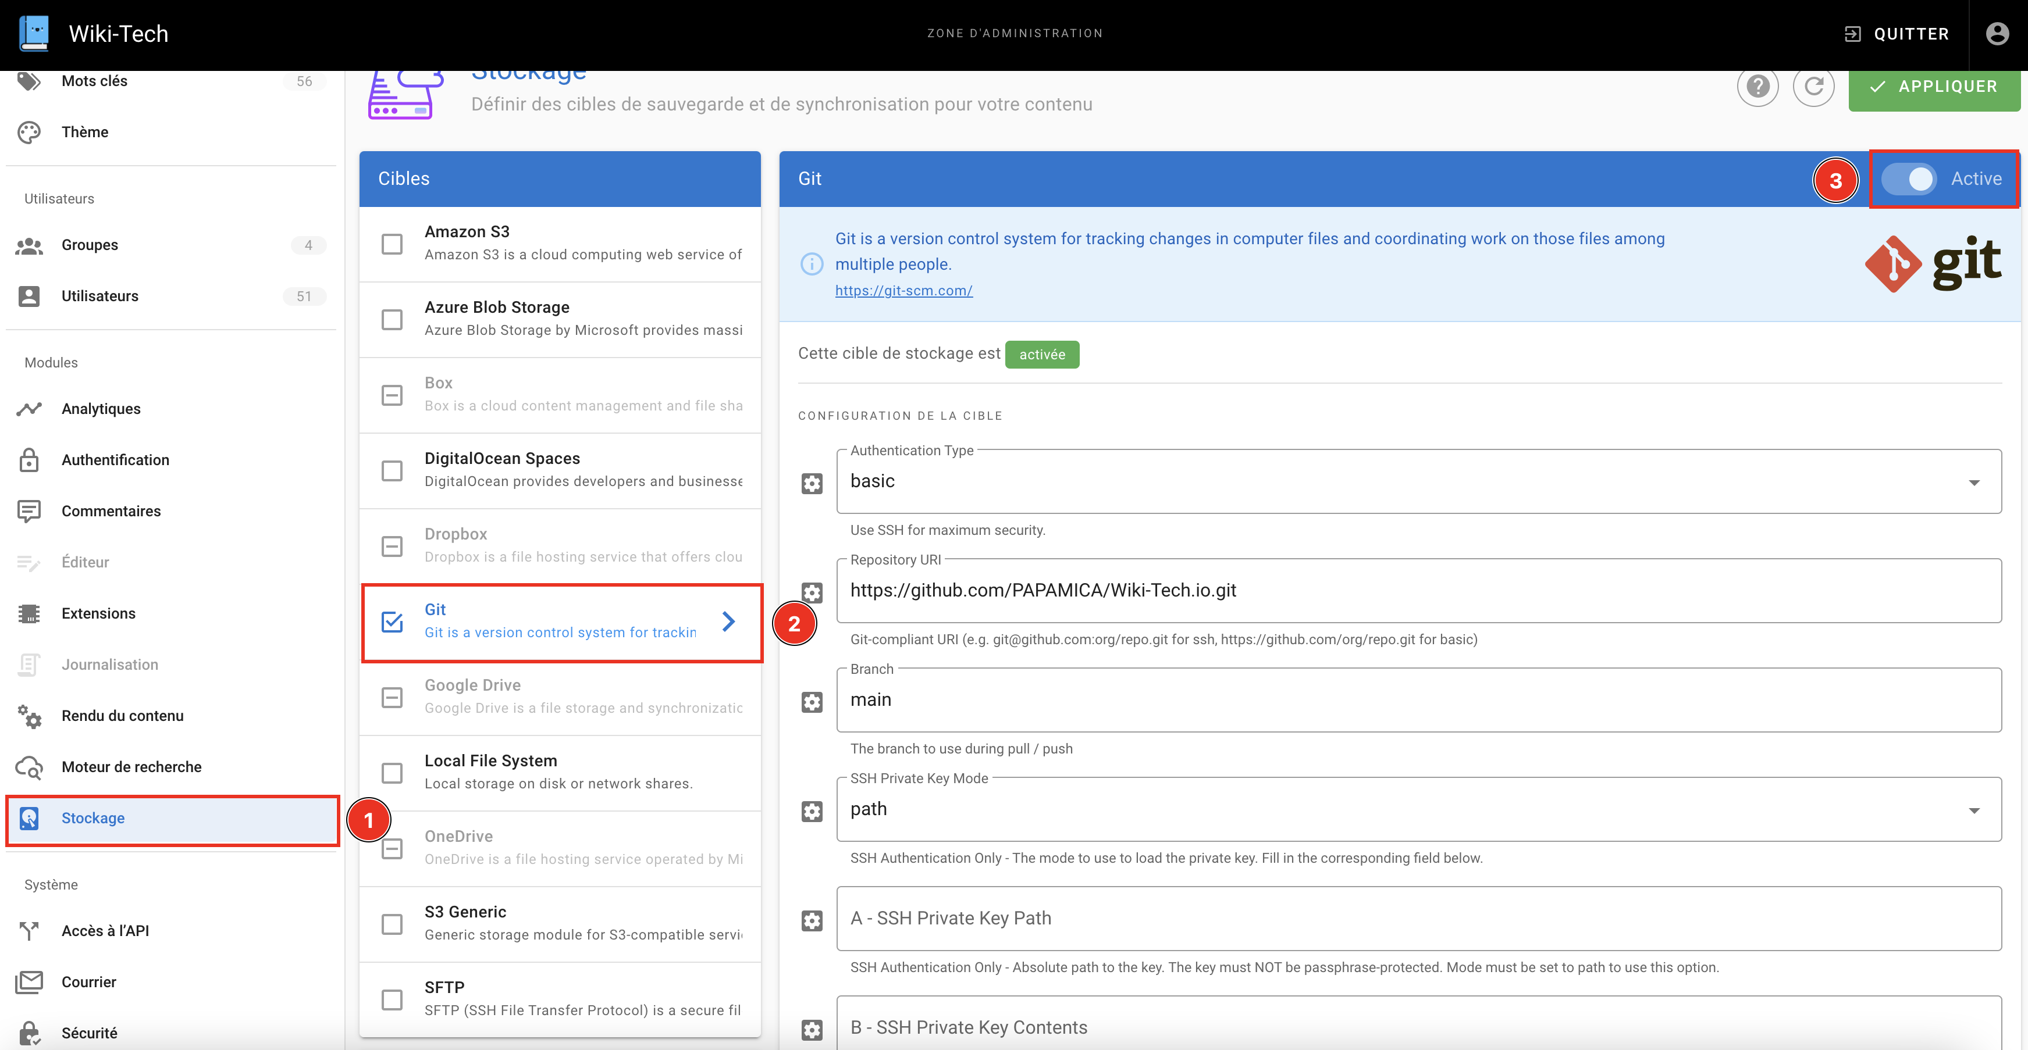Viewport: 2028px width, 1050px height.
Task: Click the Repository URI text field
Action: (x=1417, y=591)
